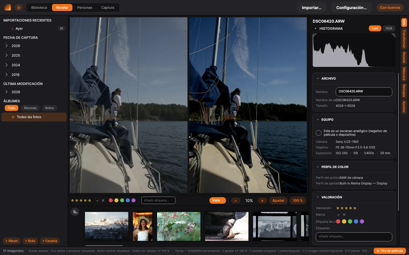Image resolution: width=409 pixels, height=255 pixels.
Task: Zoom out with the minus button
Action: click(x=235, y=201)
